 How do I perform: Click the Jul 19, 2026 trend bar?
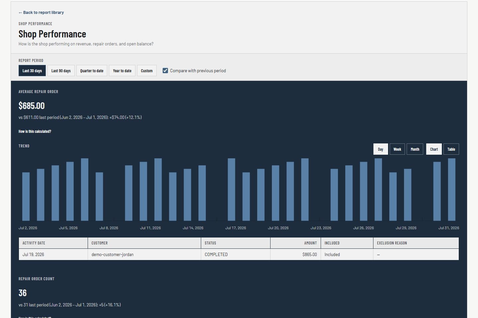point(276,193)
